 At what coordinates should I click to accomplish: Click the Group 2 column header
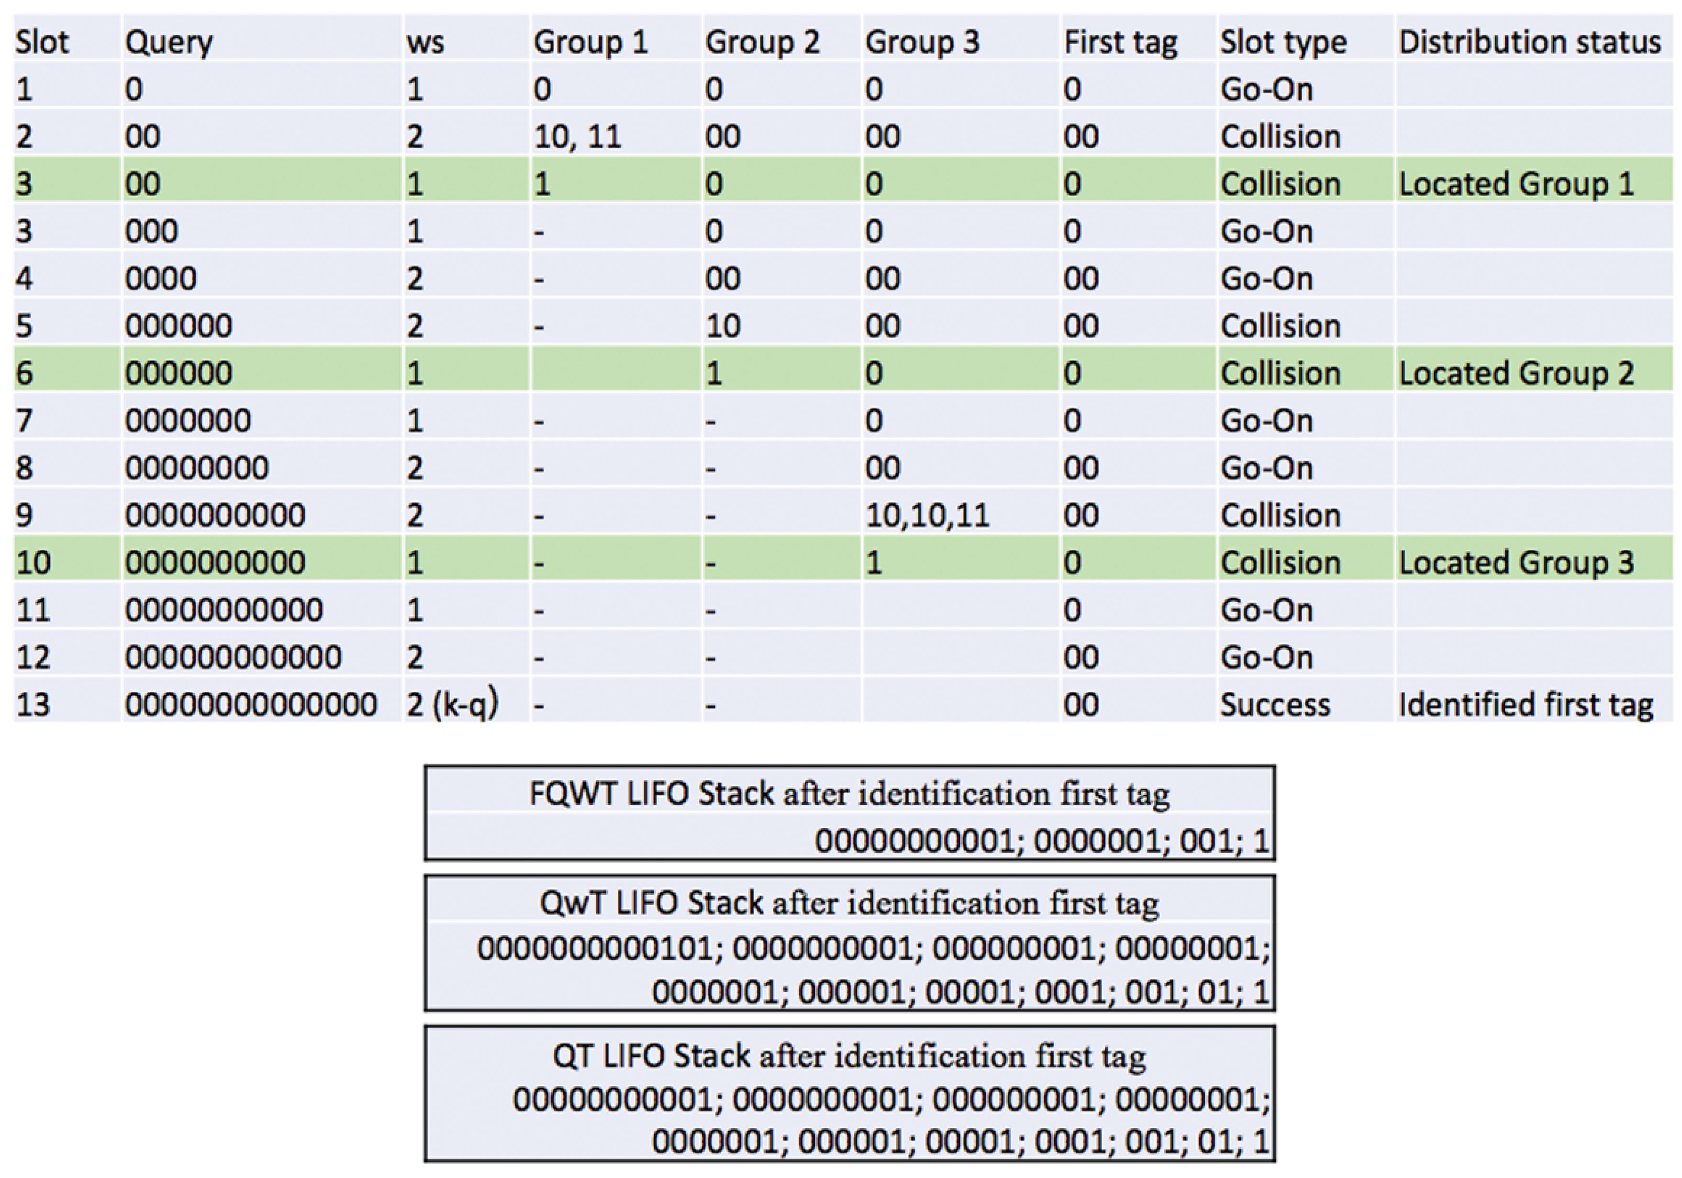(762, 43)
